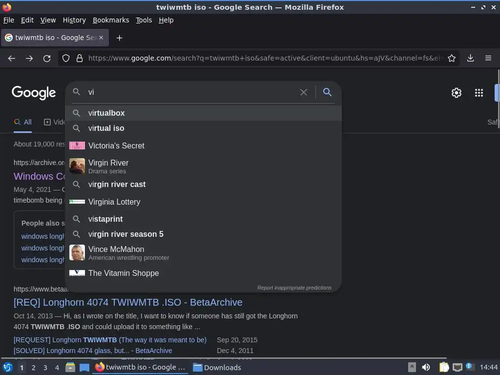The height and width of the screenshot is (375, 500).
Task: View site security lock information
Action: pyautogui.click(x=80, y=59)
